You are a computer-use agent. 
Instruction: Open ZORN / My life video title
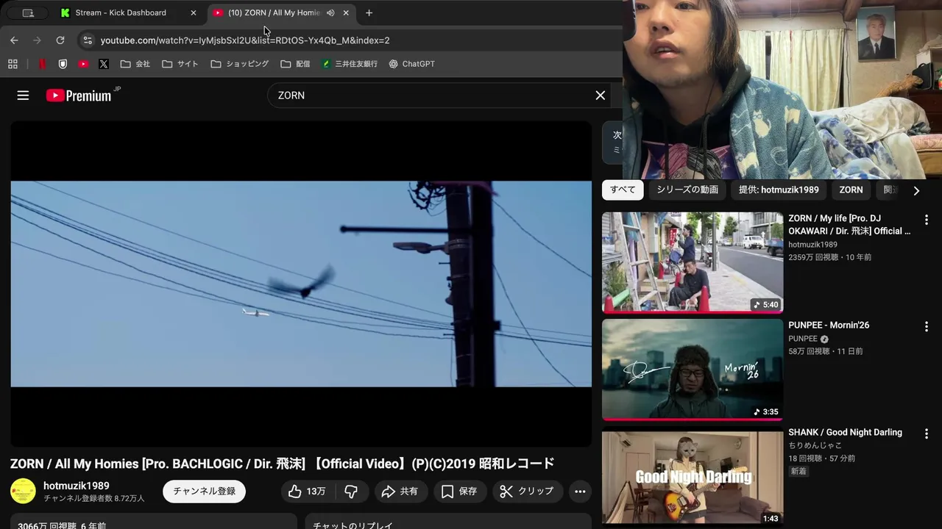[850, 224]
